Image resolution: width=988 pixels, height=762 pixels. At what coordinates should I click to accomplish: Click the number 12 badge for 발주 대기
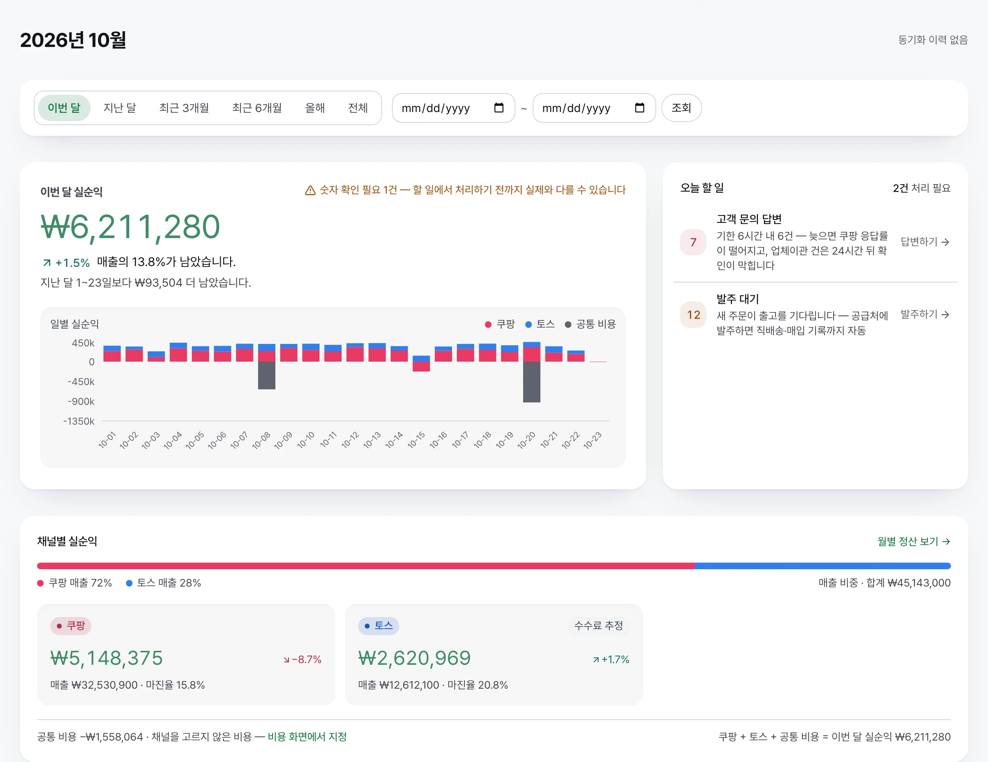tap(693, 315)
